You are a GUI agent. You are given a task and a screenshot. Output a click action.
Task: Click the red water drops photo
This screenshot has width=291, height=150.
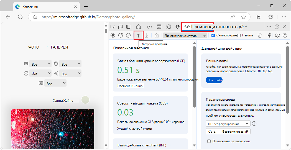pyautogui.click(x=53, y=128)
